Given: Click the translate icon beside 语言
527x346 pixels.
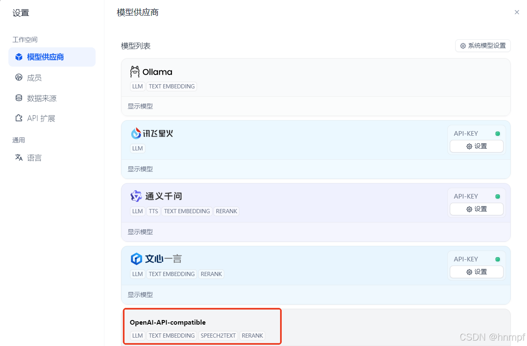Looking at the screenshot, I should (x=19, y=158).
